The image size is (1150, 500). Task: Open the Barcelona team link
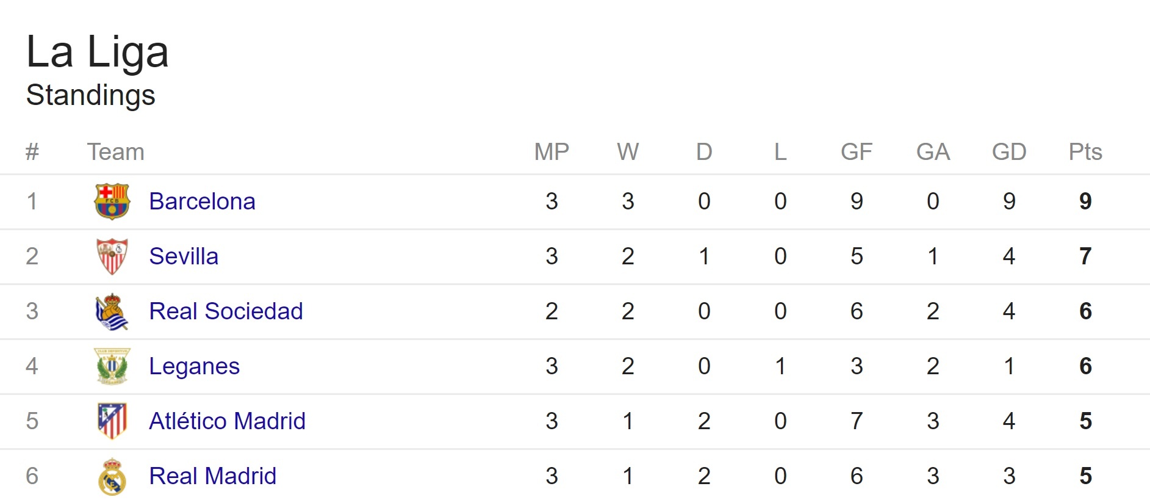click(202, 201)
